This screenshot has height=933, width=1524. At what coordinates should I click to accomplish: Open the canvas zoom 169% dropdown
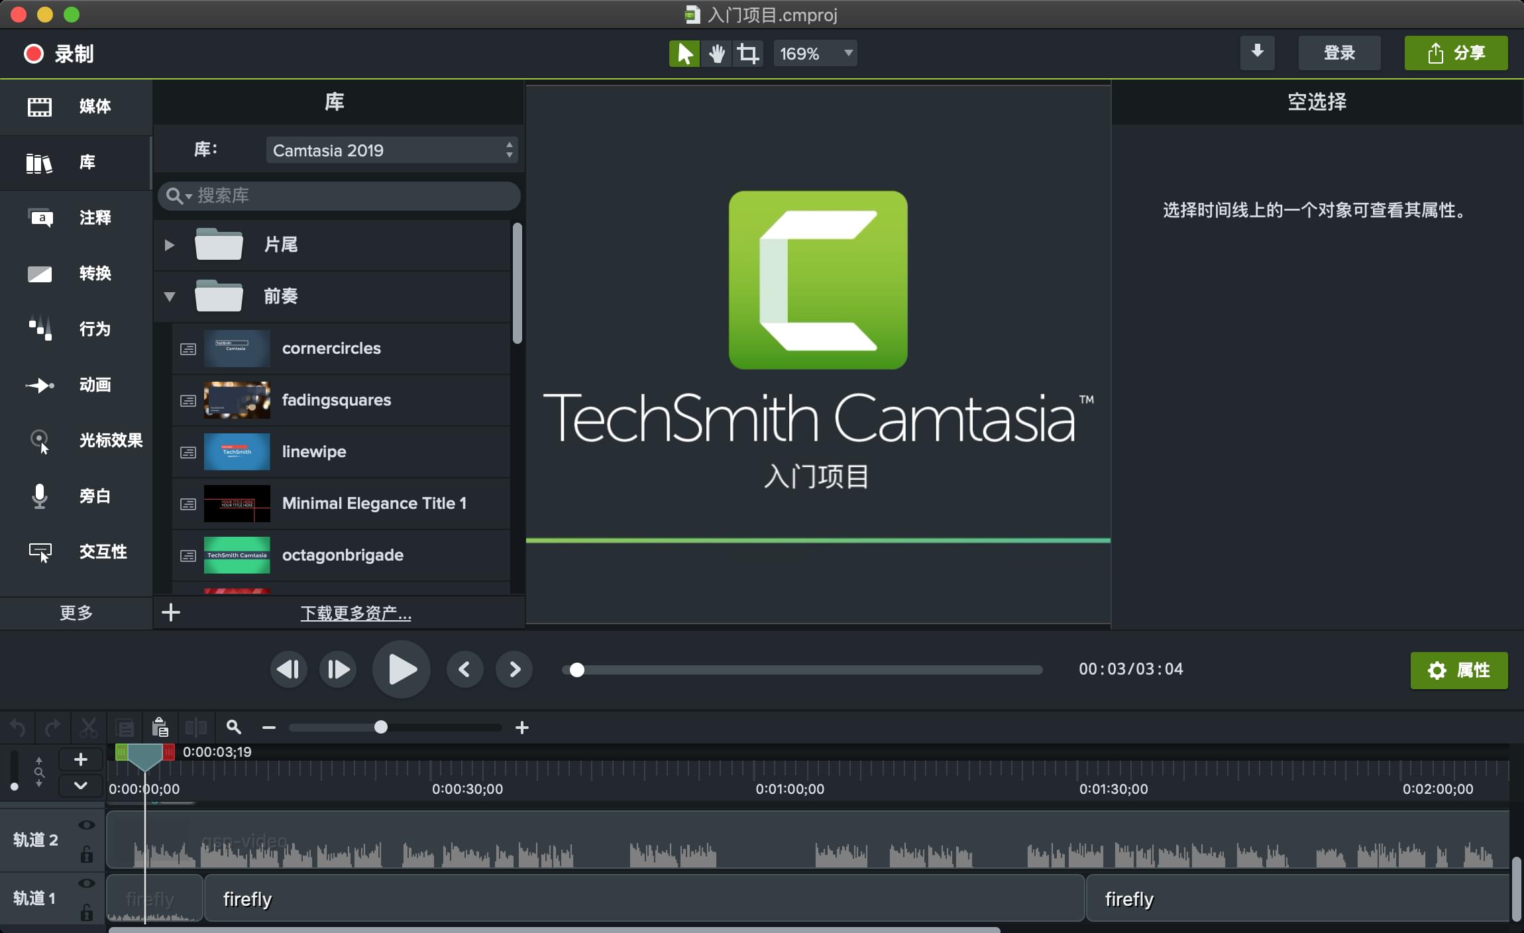(x=815, y=53)
